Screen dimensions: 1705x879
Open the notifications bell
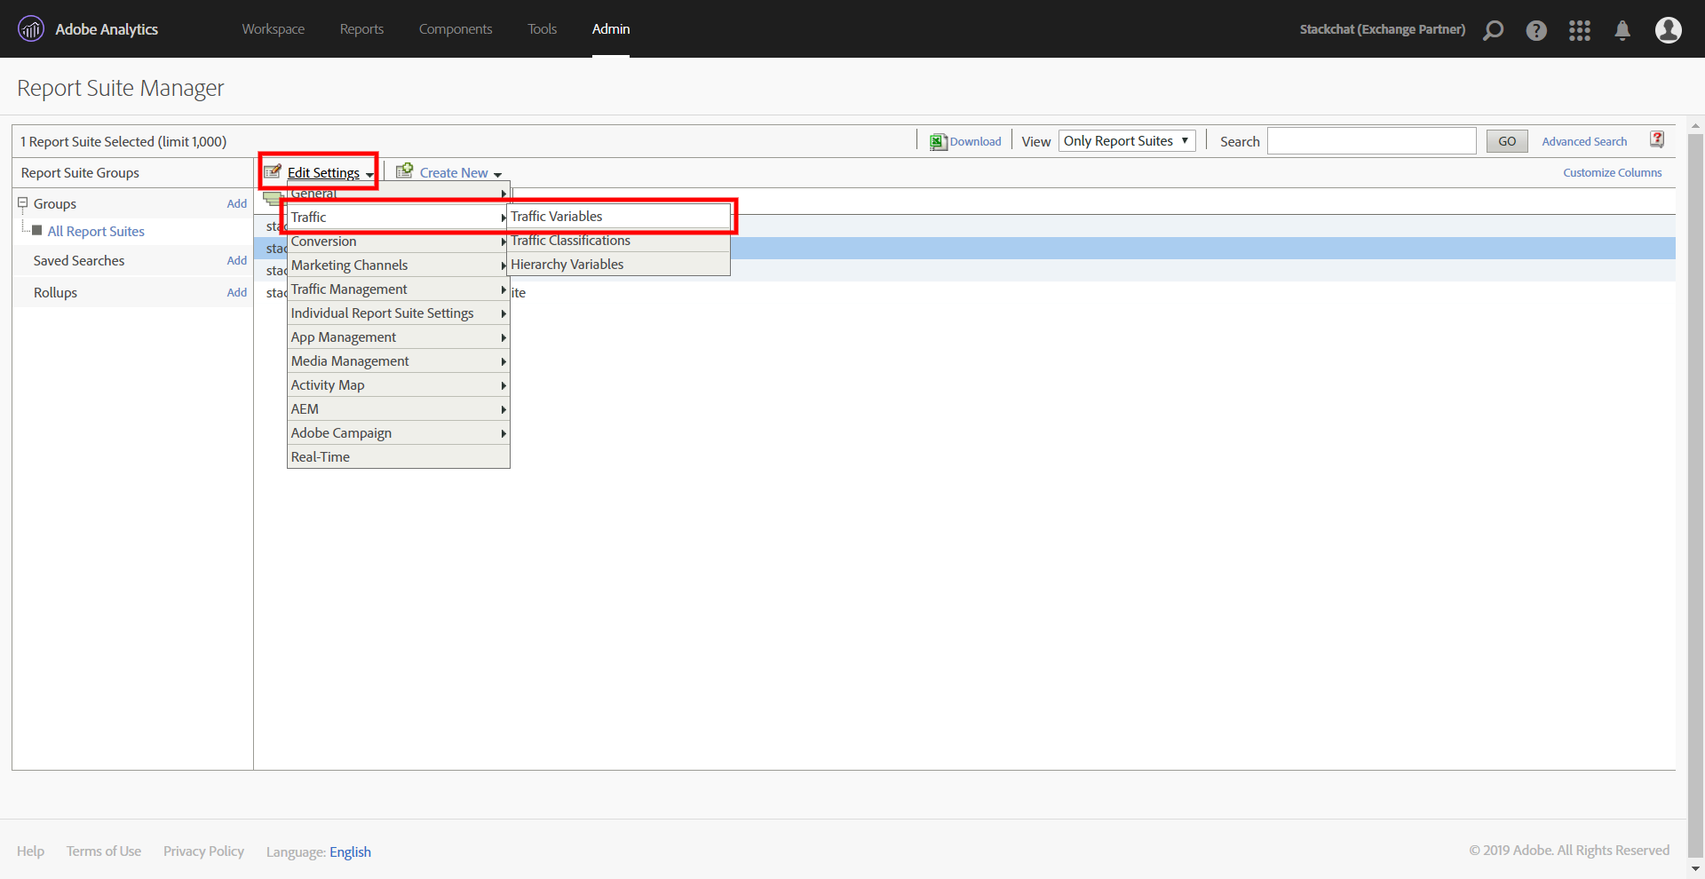(x=1622, y=30)
